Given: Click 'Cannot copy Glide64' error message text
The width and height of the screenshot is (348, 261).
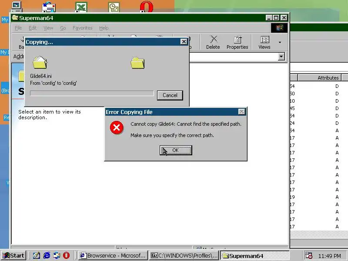Looking at the screenshot, I should (x=186, y=124).
